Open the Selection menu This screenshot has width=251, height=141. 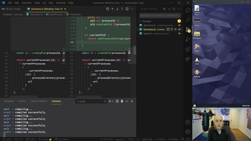[27, 3]
